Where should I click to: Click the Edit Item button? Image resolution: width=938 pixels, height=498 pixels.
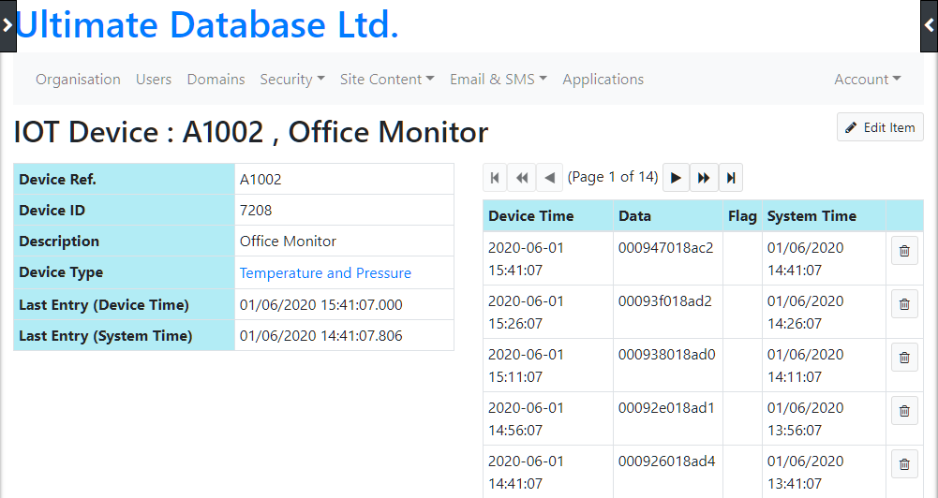[880, 127]
